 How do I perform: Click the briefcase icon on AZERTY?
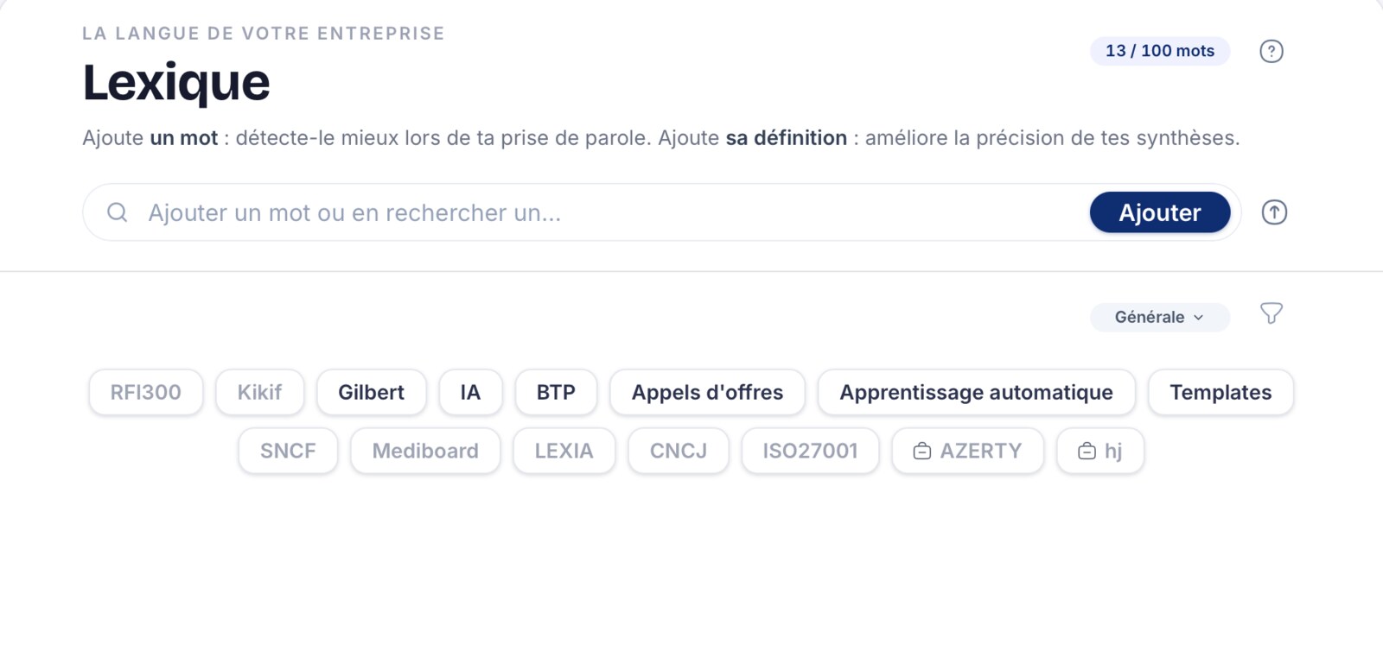click(x=922, y=451)
